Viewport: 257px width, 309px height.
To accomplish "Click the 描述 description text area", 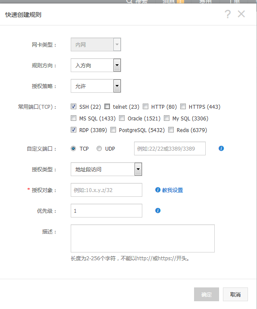I will tap(143, 239).
